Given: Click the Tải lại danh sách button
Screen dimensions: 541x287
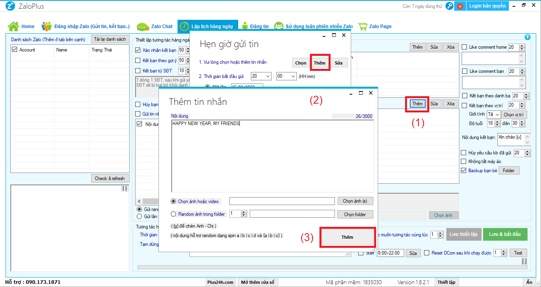Looking at the screenshot, I should point(110,39).
